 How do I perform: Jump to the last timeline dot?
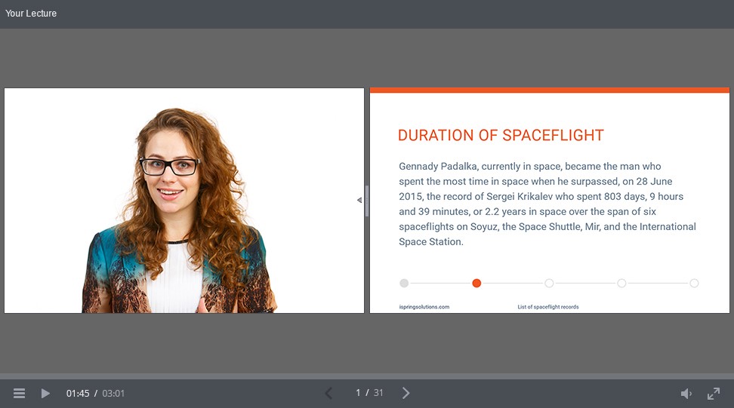(x=694, y=284)
